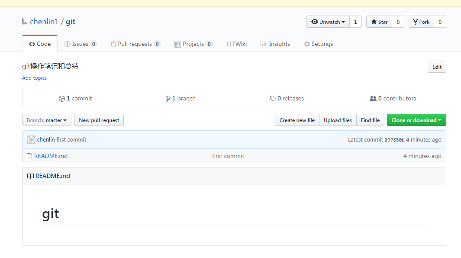Click the star icon in Star button
The image size is (461, 258).
374,22
